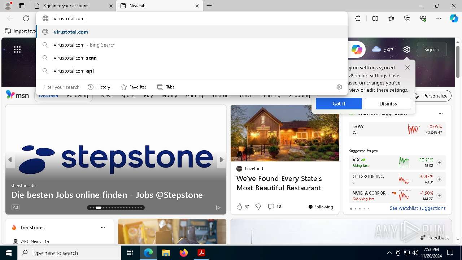Open page settings gear icon

tap(407, 49)
